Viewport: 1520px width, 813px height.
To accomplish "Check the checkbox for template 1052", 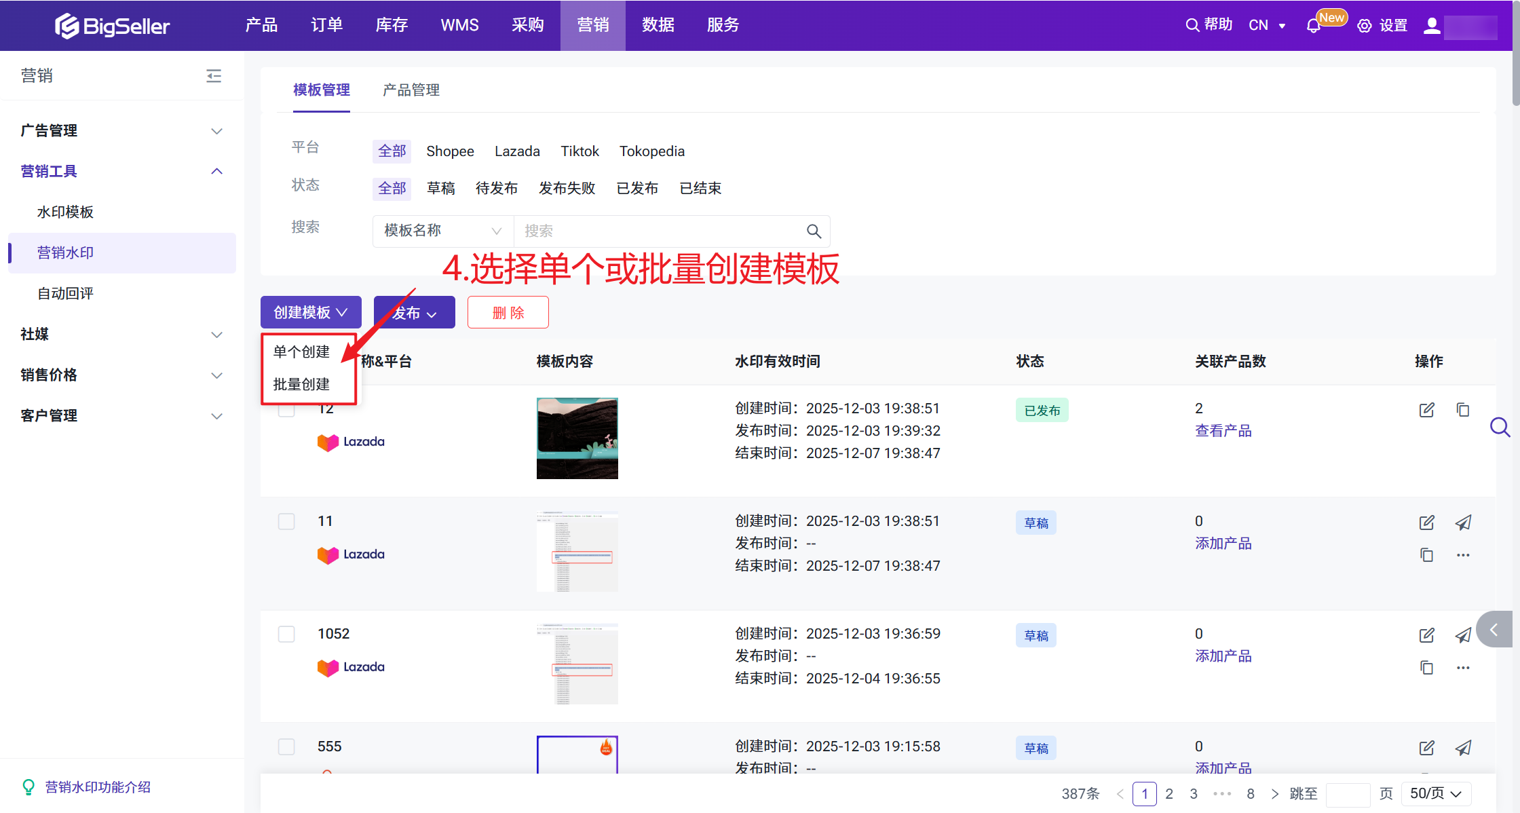I will (286, 634).
